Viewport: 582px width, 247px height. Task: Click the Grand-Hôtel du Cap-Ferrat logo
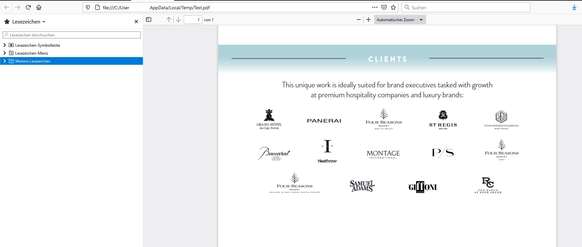tap(269, 119)
